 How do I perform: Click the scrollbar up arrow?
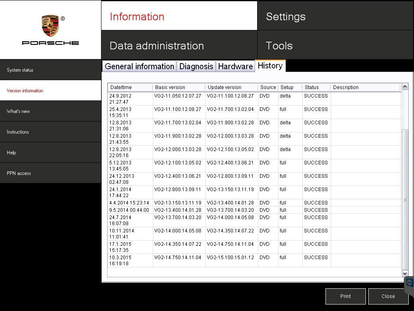[x=405, y=87]
